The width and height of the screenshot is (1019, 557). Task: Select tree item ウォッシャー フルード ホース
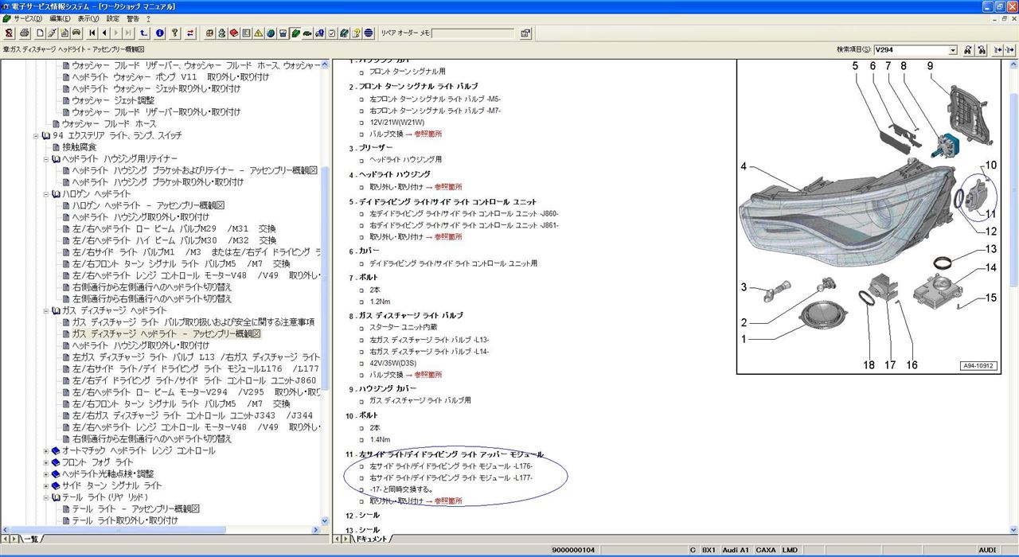tap(109, 124)
